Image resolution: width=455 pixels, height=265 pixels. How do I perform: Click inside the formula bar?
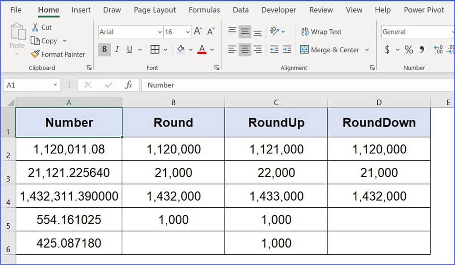222,85
